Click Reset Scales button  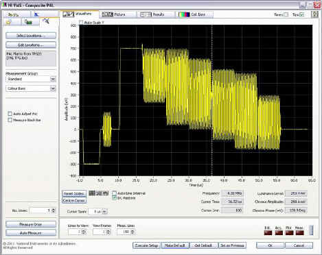(74, 193)
